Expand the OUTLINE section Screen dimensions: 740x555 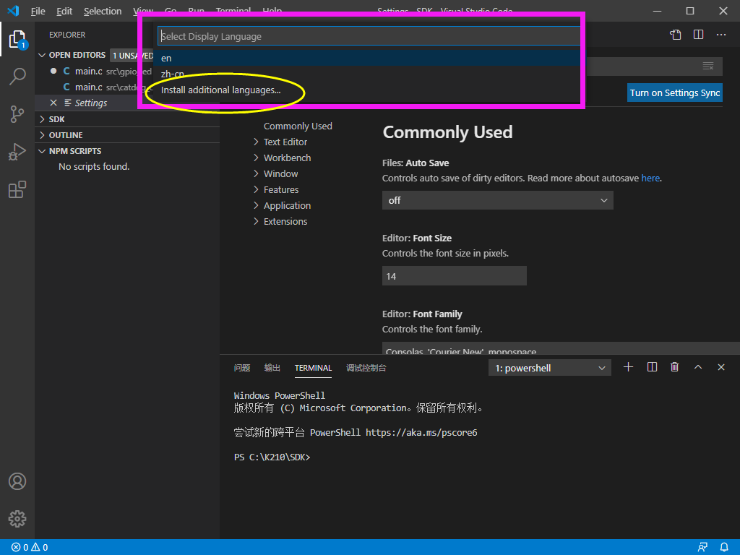[x=42, y=135]
